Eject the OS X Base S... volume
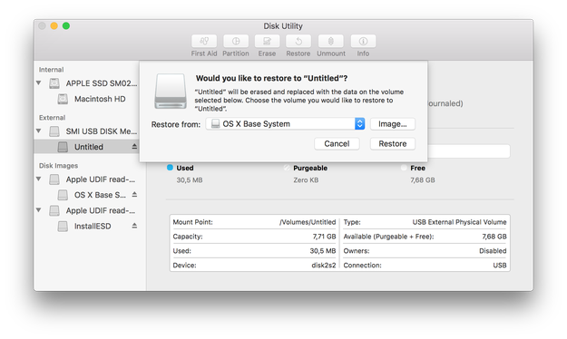This screenshot has height=339, width=567. click(x=134, y=195)
